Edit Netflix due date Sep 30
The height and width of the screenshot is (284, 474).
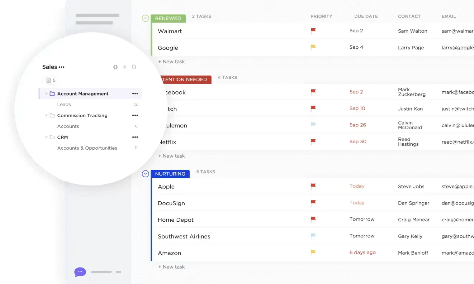(x=358, y=141)
